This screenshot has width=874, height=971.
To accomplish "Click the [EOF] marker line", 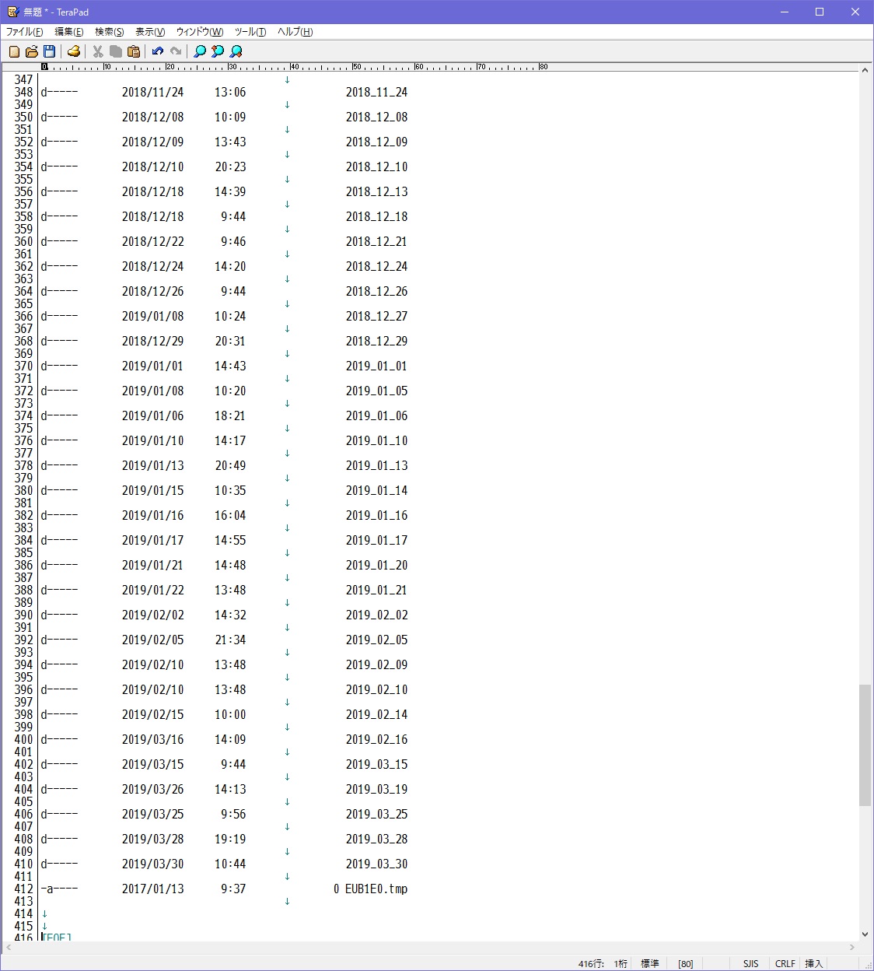I will [x=56, y=938].
